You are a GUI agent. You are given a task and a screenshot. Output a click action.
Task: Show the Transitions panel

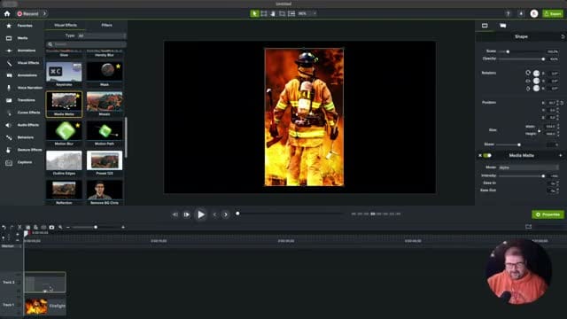coord(21,100)
